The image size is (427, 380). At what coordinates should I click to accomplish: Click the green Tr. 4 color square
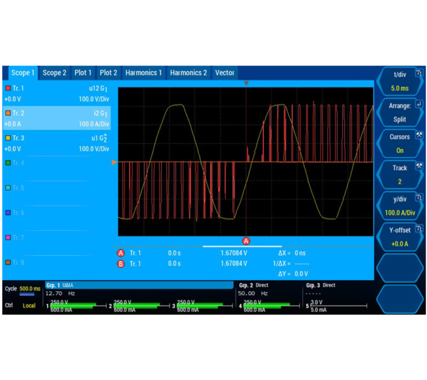click(x=8, y=163)
